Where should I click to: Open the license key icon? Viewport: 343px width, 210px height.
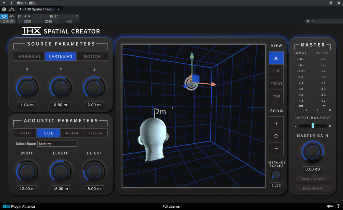pos(330,206)
